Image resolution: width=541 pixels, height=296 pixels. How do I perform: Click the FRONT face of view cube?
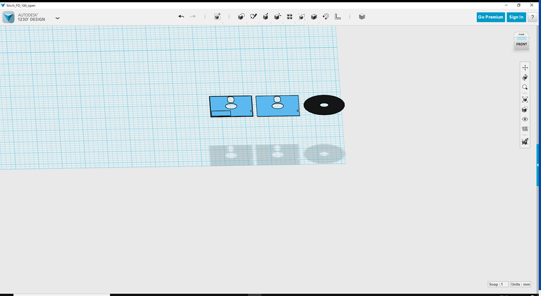[x=521, y=44]
